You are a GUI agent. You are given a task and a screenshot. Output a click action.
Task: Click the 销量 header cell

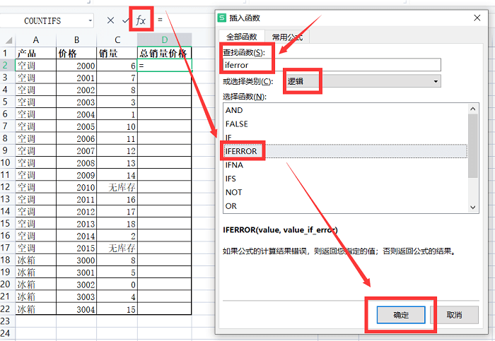click(x=117, y=53)
